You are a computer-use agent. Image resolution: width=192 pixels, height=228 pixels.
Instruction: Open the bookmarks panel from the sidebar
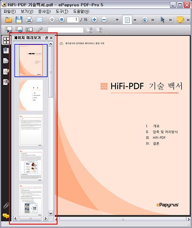coord(6,51)
